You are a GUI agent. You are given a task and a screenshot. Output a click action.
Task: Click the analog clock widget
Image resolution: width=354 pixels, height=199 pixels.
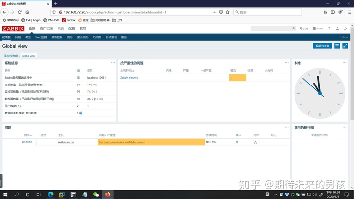point(320,93)
